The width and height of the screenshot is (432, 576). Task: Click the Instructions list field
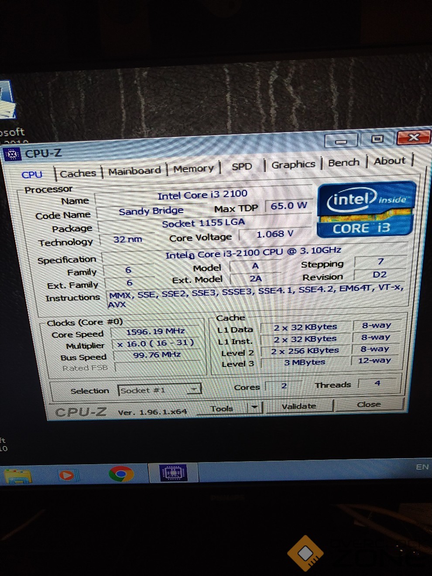coord(257,295)
